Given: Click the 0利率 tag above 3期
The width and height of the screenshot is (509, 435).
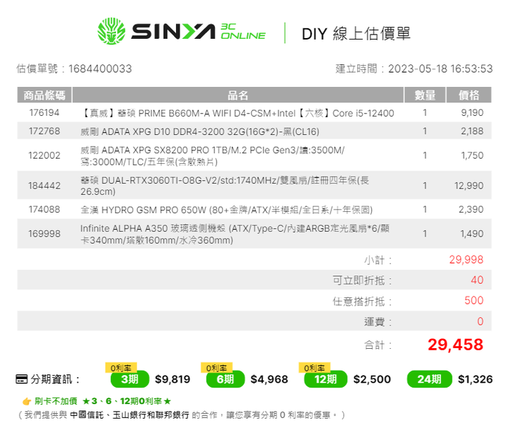Looking at the screenshot, I should (121, 368).
